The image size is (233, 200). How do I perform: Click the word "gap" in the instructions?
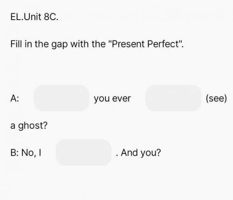[60, 45]
